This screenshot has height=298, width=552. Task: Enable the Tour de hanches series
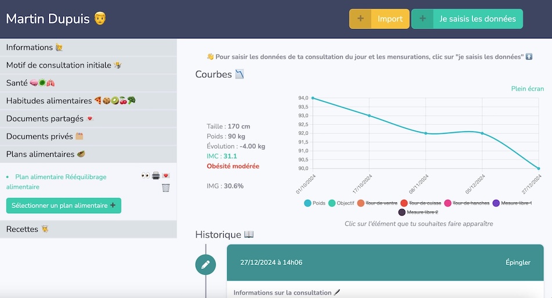(x=470, y=203)
